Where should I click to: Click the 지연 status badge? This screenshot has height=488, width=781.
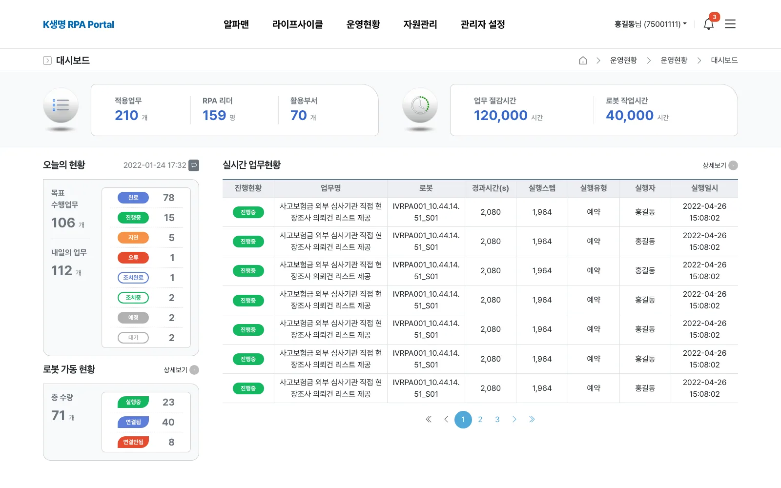click(x=133, y=238)
